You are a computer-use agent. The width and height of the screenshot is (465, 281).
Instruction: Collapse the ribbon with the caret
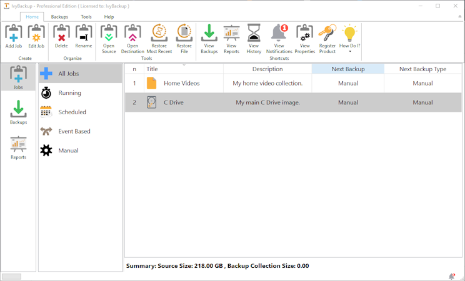coord(460,17)
